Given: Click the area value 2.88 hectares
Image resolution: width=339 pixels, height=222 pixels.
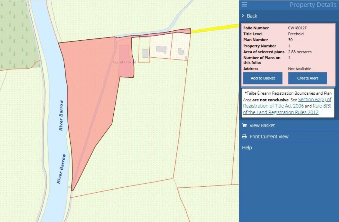Looking at the screenshot, I should pos(300,52).
